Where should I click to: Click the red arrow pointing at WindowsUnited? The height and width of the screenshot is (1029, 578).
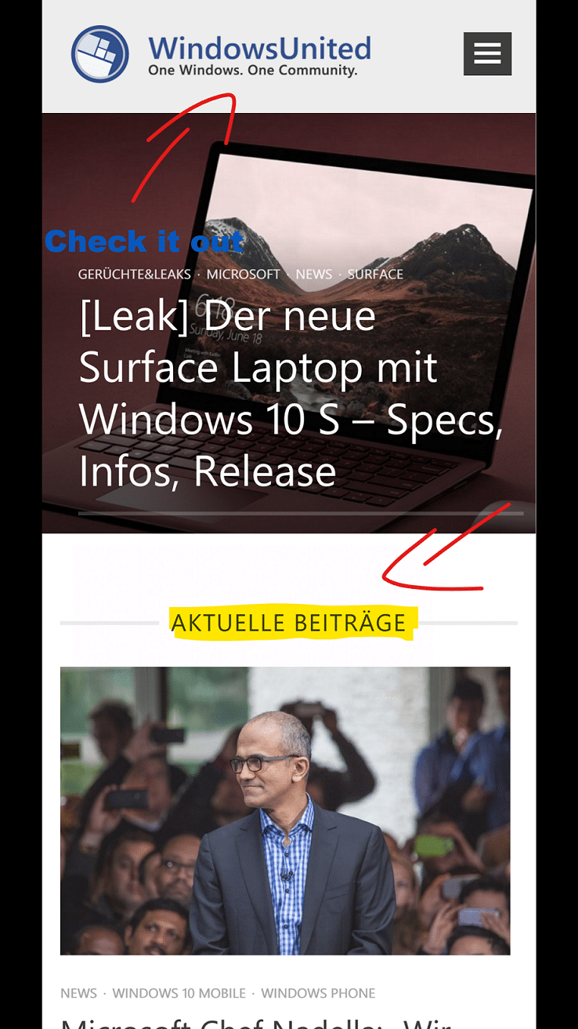pyautogui.click(x=184, y=147)
